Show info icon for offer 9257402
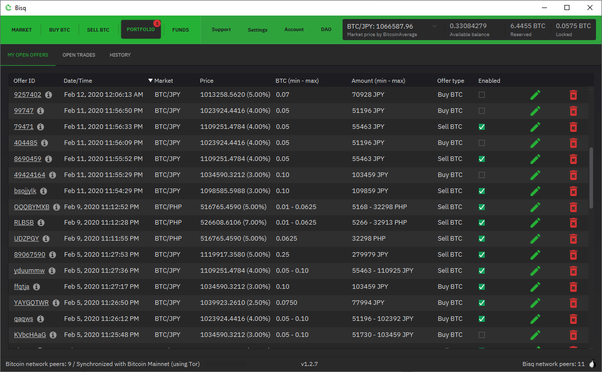This screenshot has height=372, width=602. point(49,95)
